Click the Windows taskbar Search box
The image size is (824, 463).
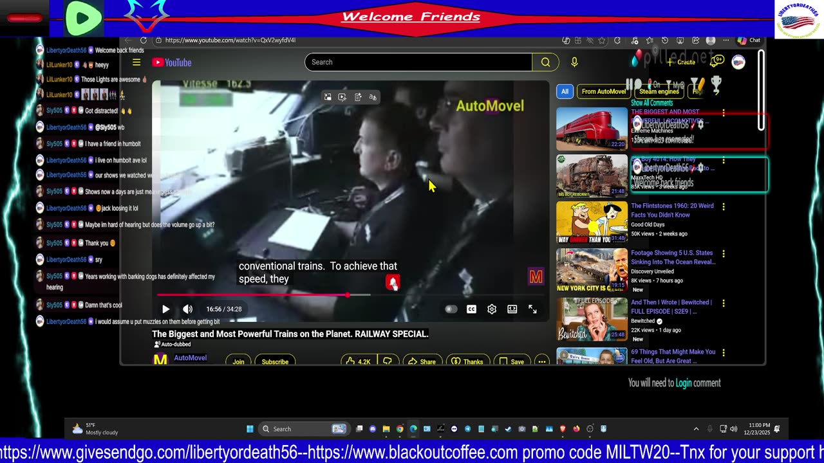click(304, 429)
